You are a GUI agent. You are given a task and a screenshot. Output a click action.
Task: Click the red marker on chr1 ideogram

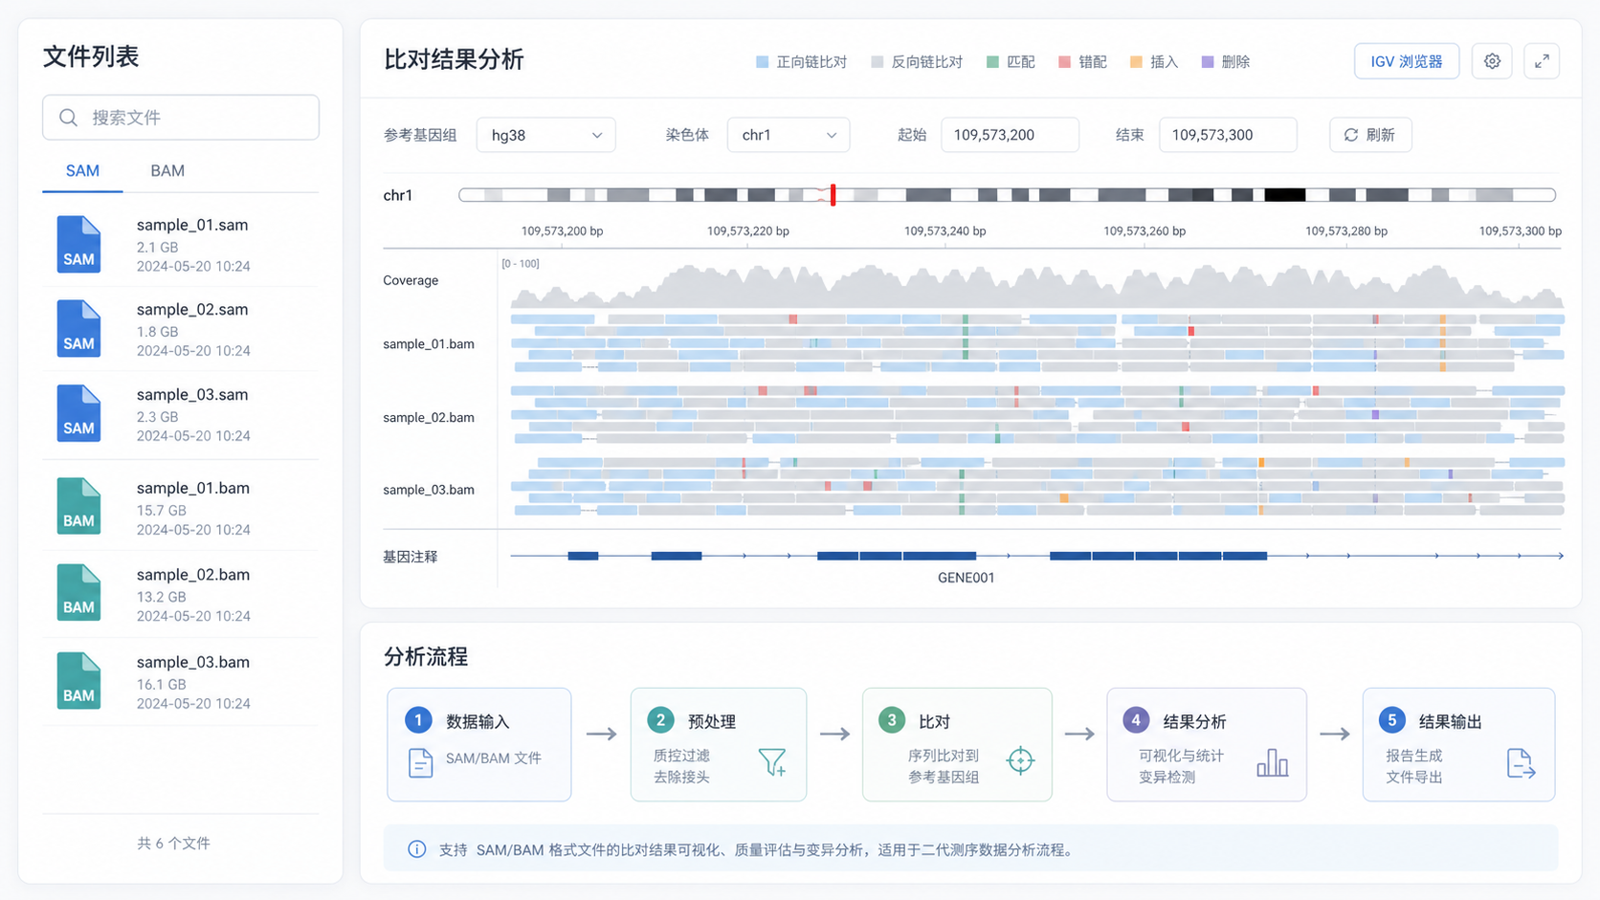833,195
